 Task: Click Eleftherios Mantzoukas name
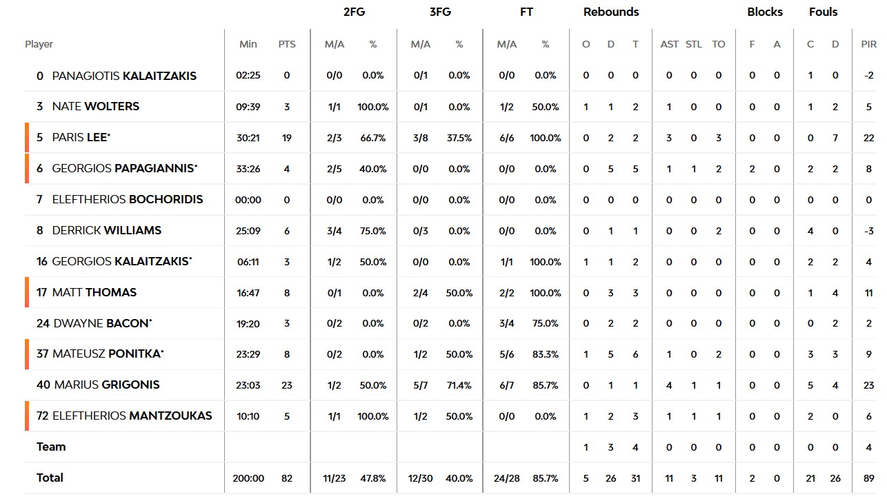point(132,416)
